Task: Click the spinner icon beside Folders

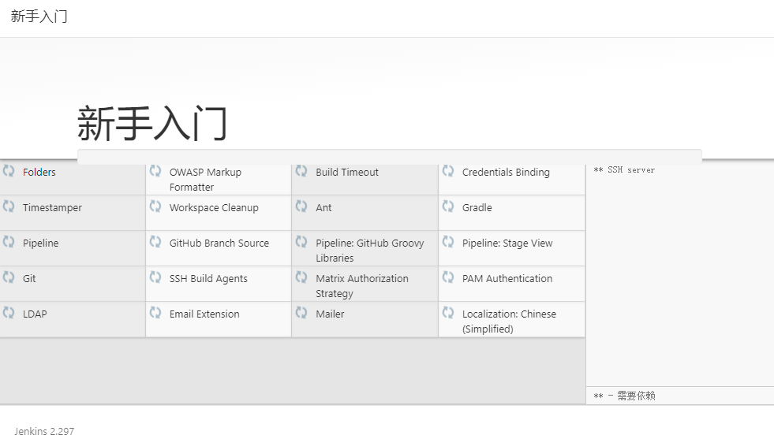Action: [x=9, y=171]
